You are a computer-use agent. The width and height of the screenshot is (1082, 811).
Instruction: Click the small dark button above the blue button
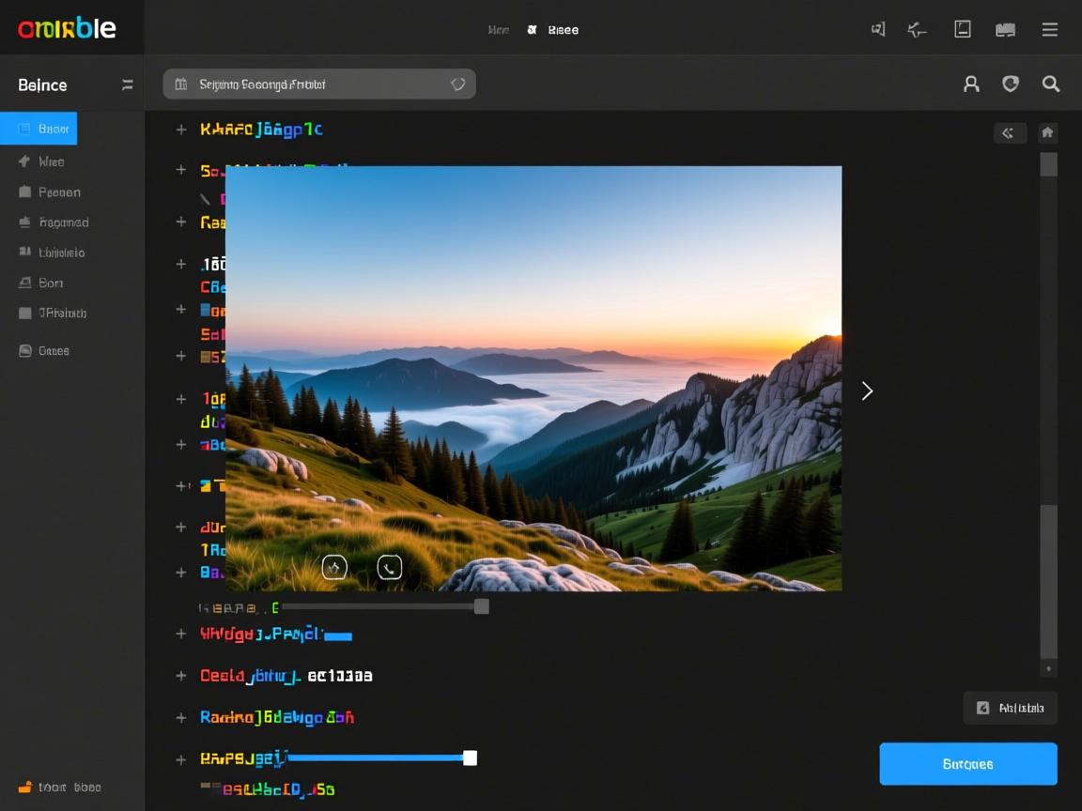pos(1010,708)
